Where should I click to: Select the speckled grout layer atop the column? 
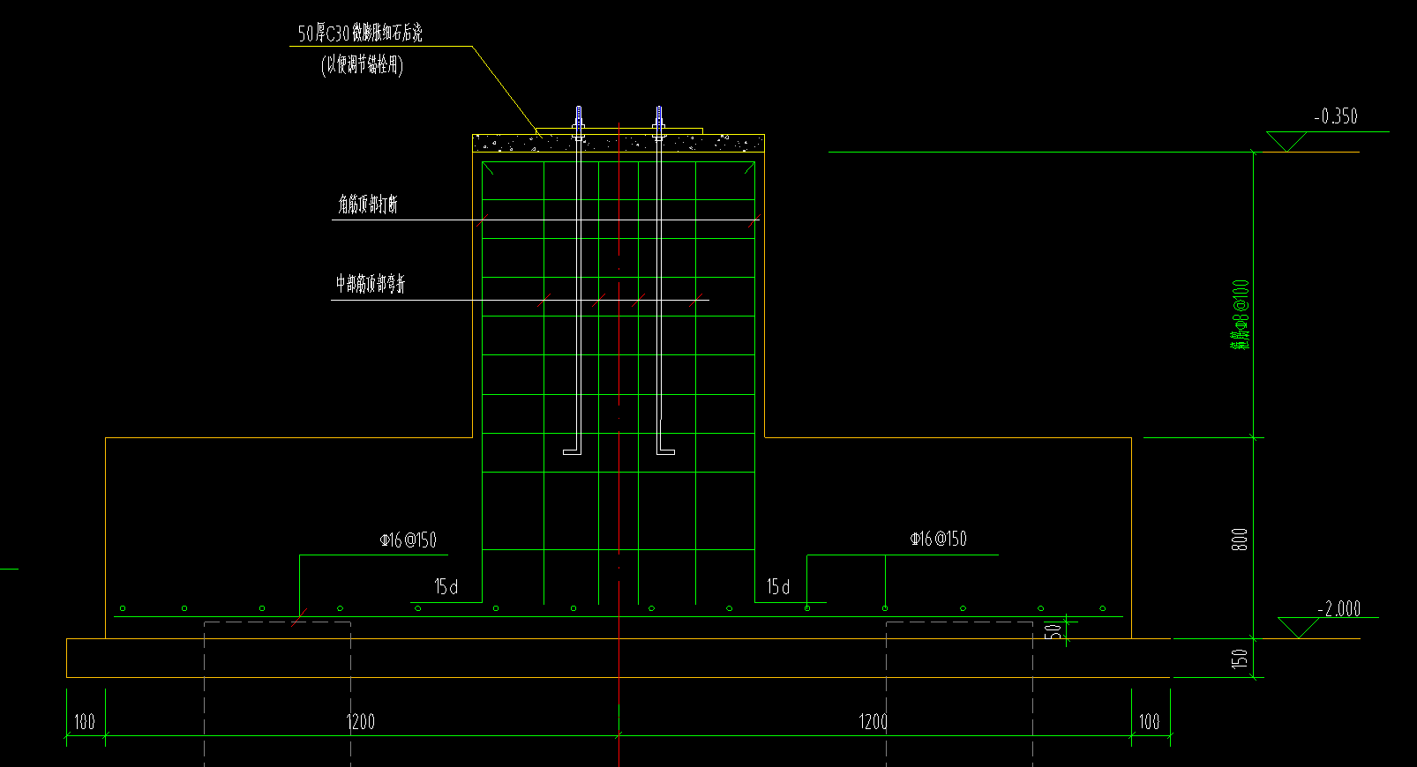[619, 143]
